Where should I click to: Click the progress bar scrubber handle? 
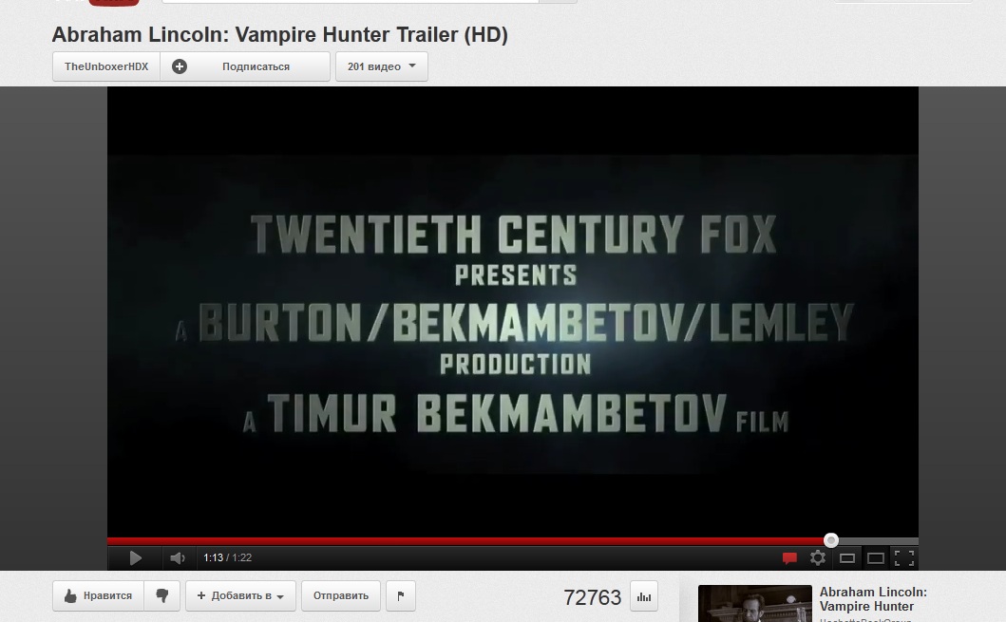(831, 540)
